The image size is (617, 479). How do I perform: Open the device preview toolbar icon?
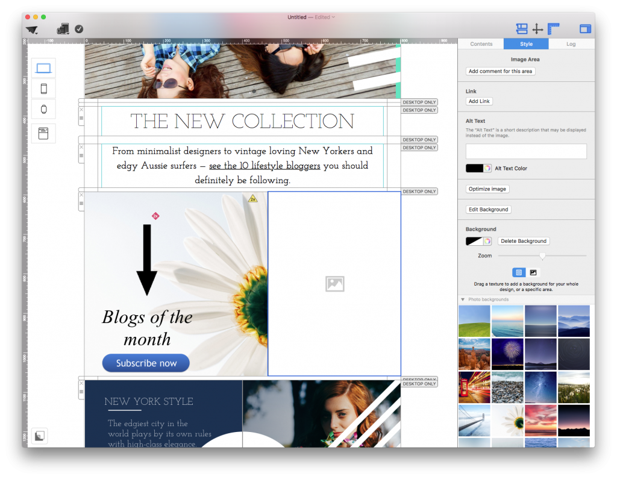63,28
